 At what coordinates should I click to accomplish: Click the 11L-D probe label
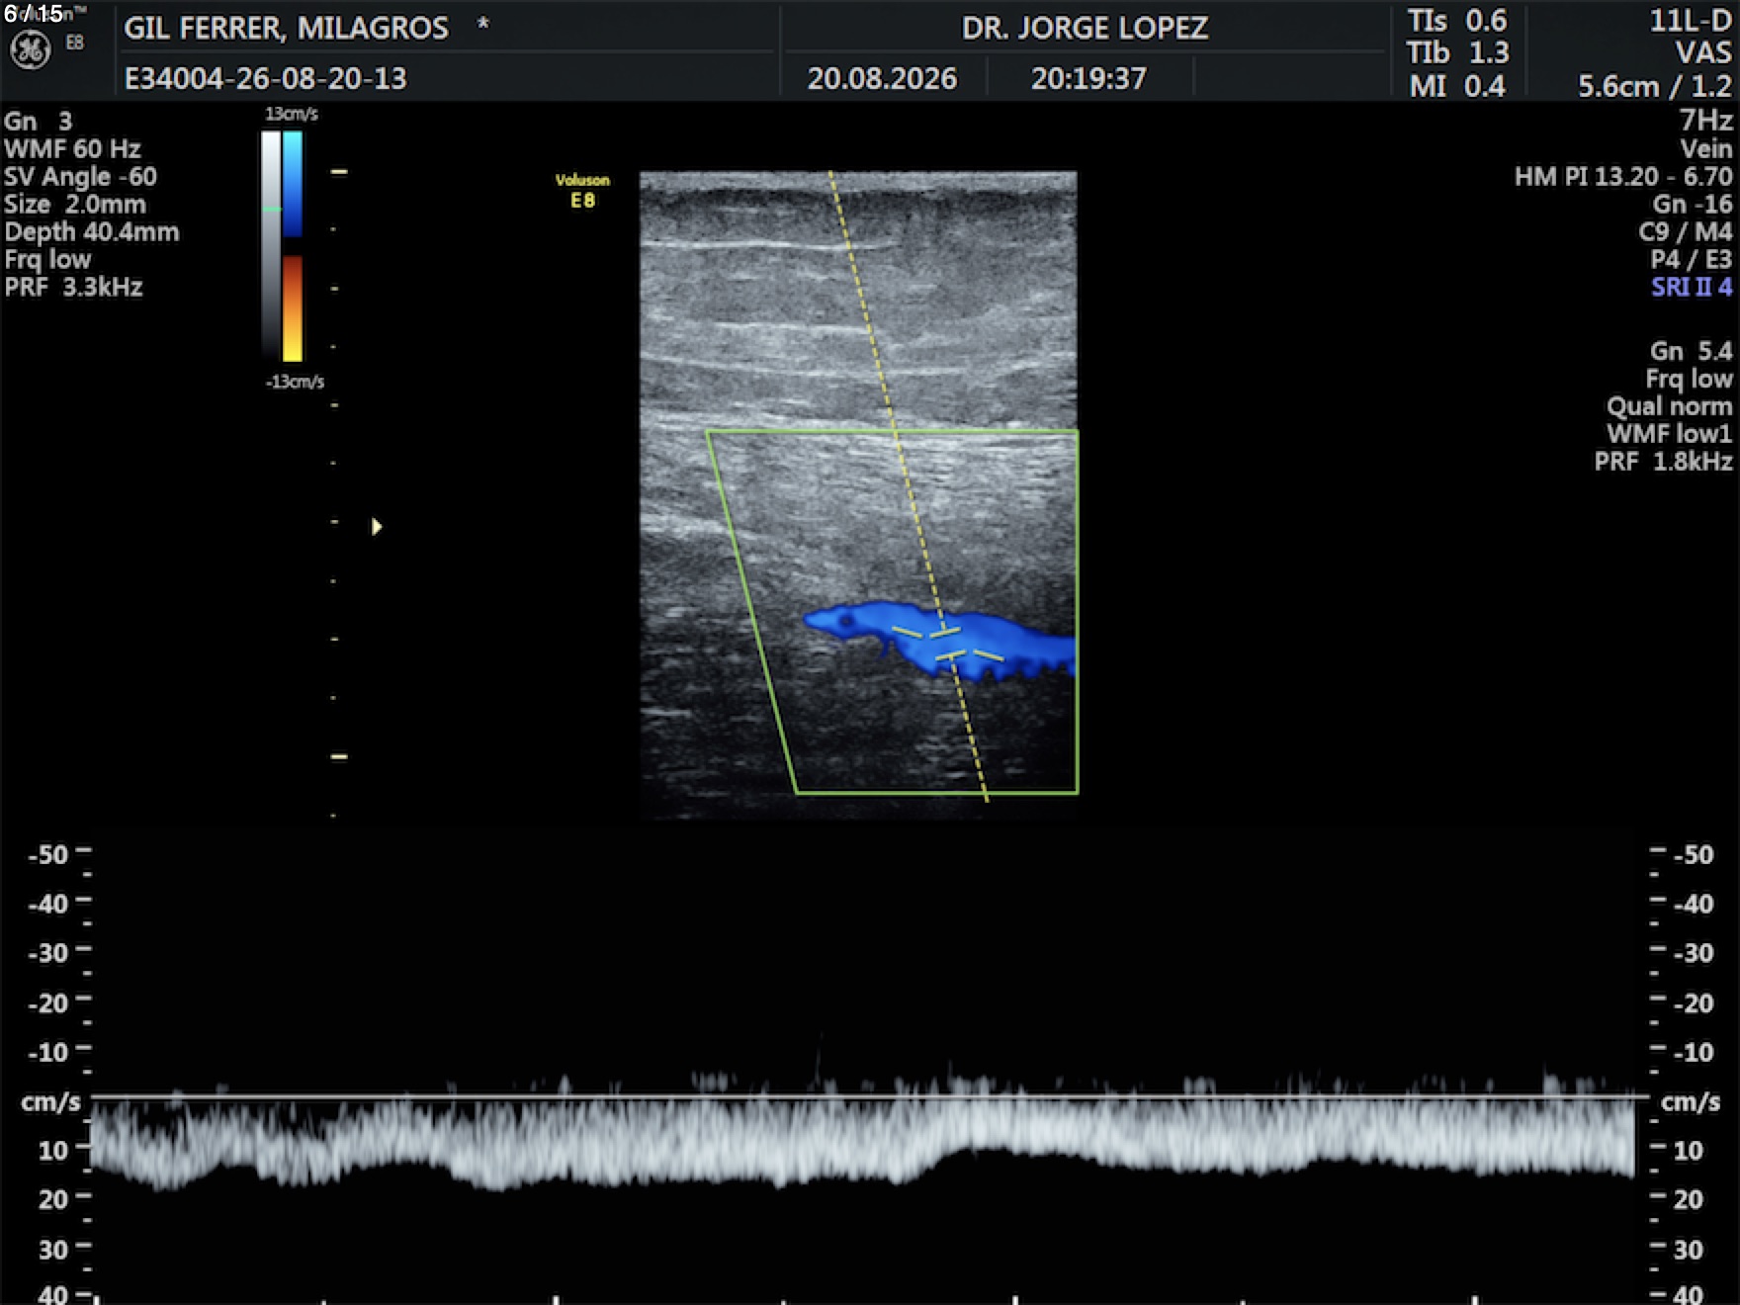1691,21
